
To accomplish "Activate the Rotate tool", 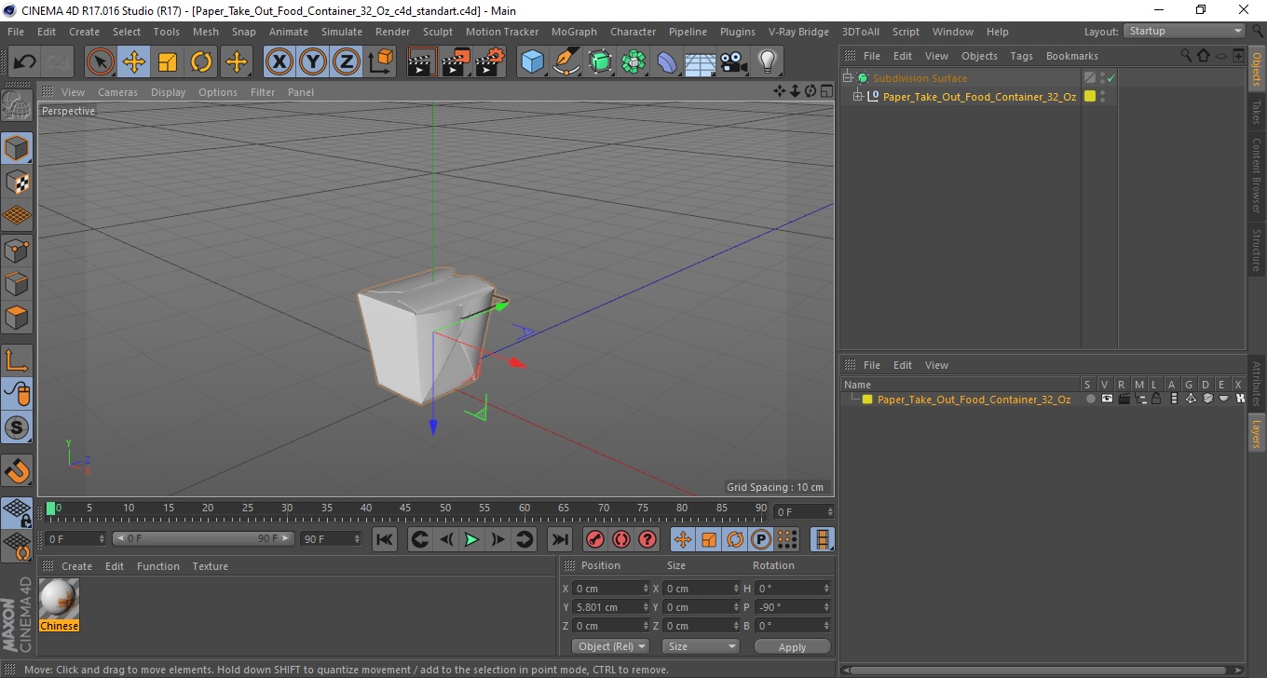I will [x=201, y=62].
